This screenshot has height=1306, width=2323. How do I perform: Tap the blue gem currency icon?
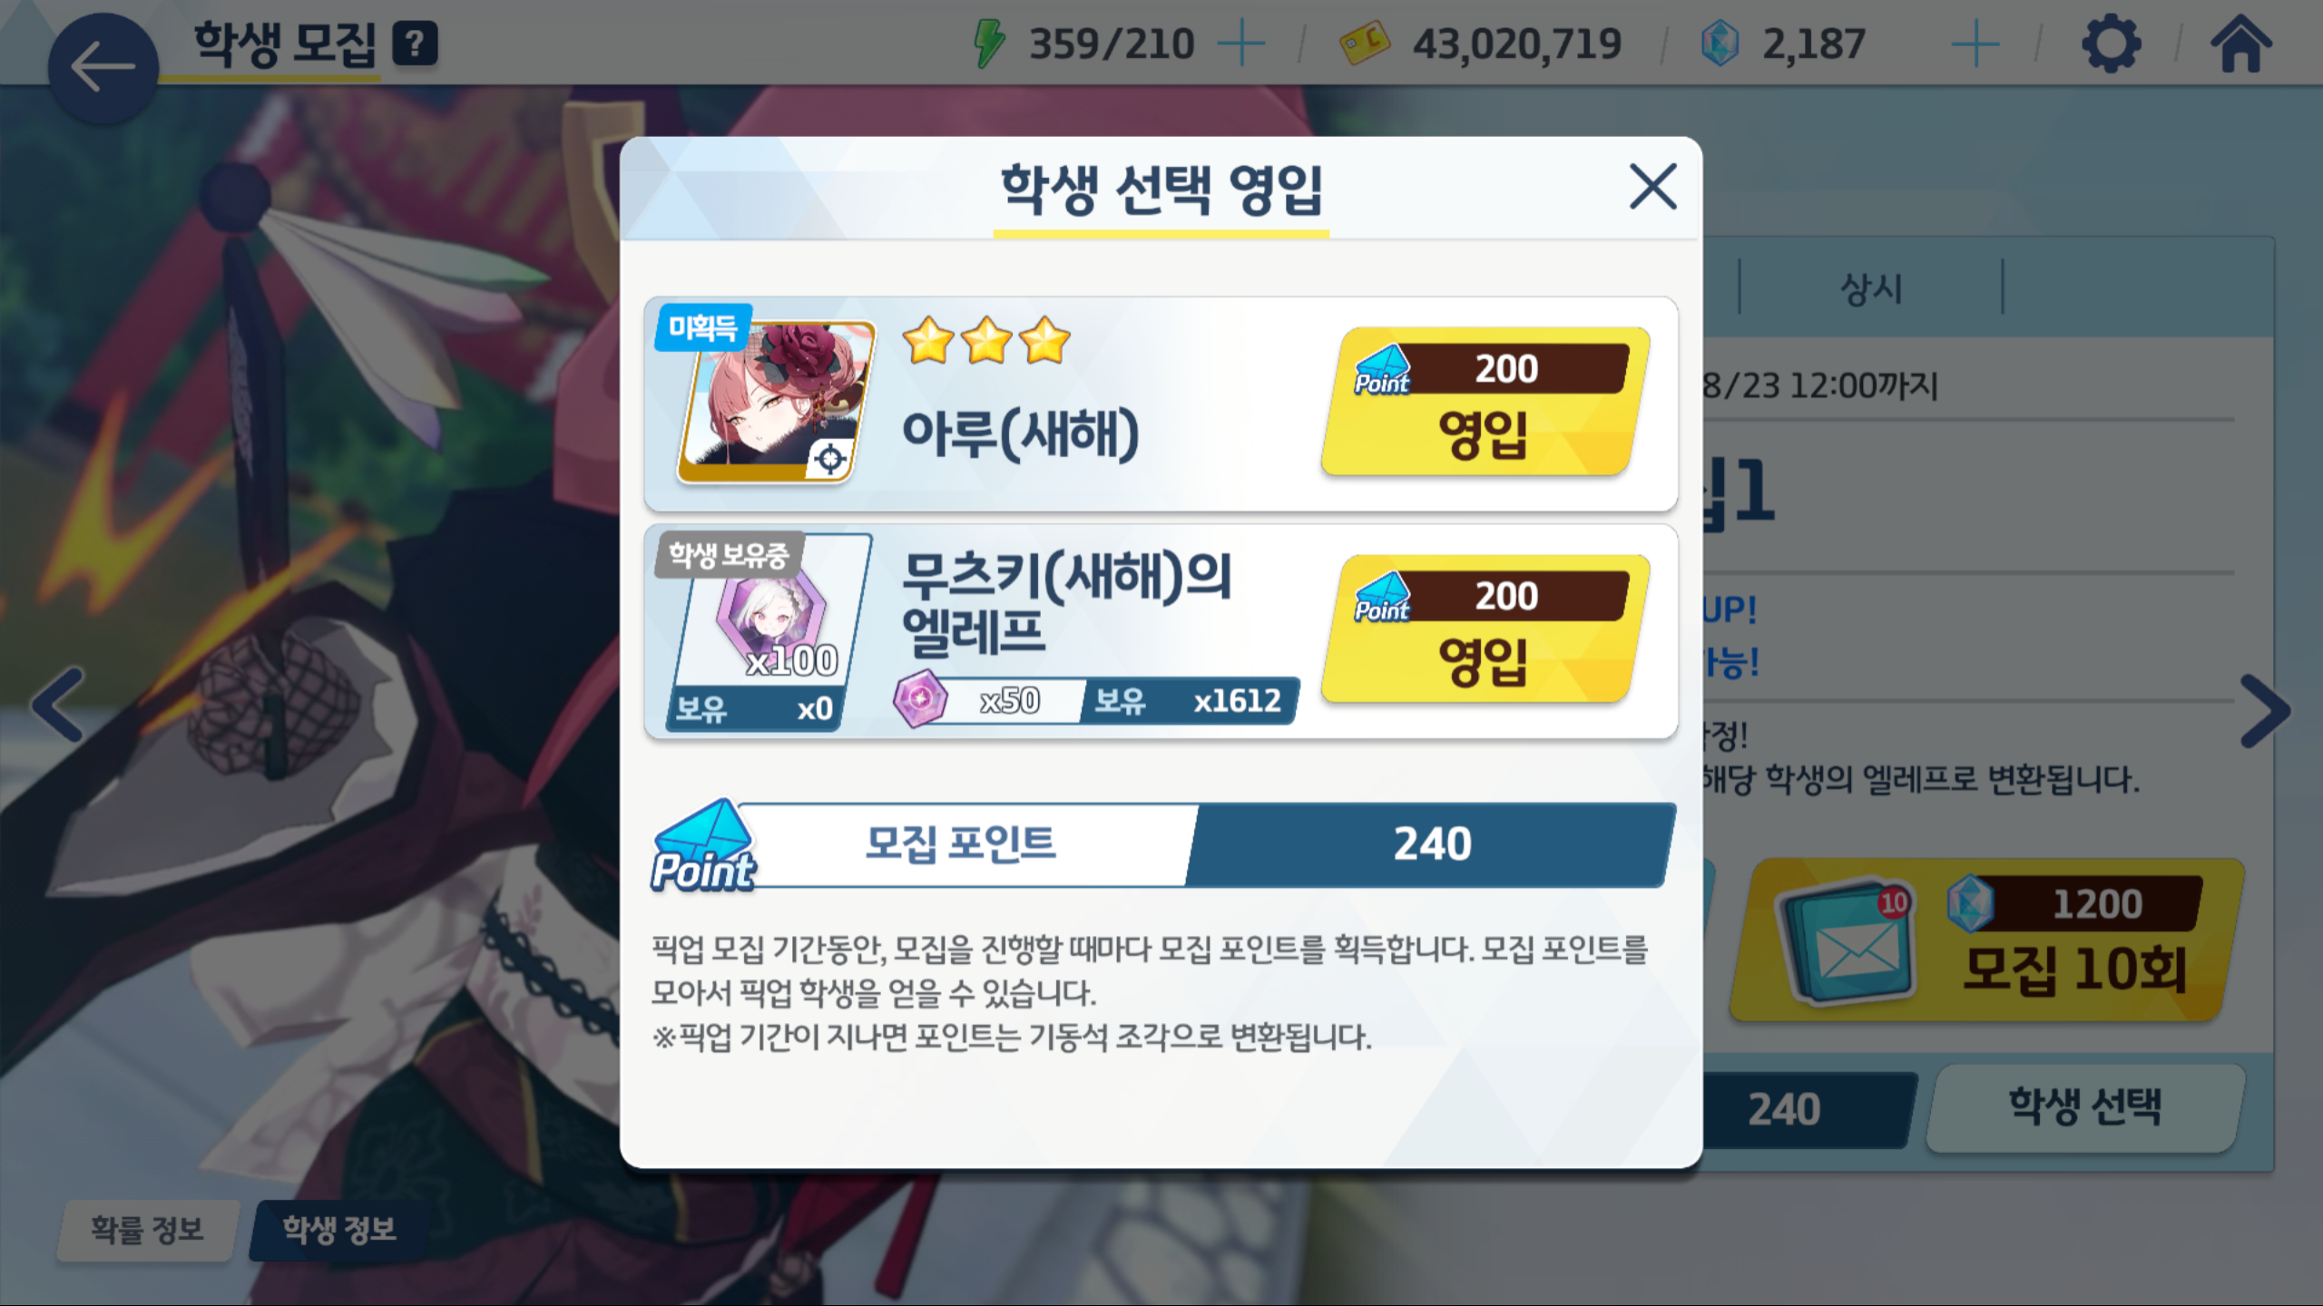[1719, 44]
